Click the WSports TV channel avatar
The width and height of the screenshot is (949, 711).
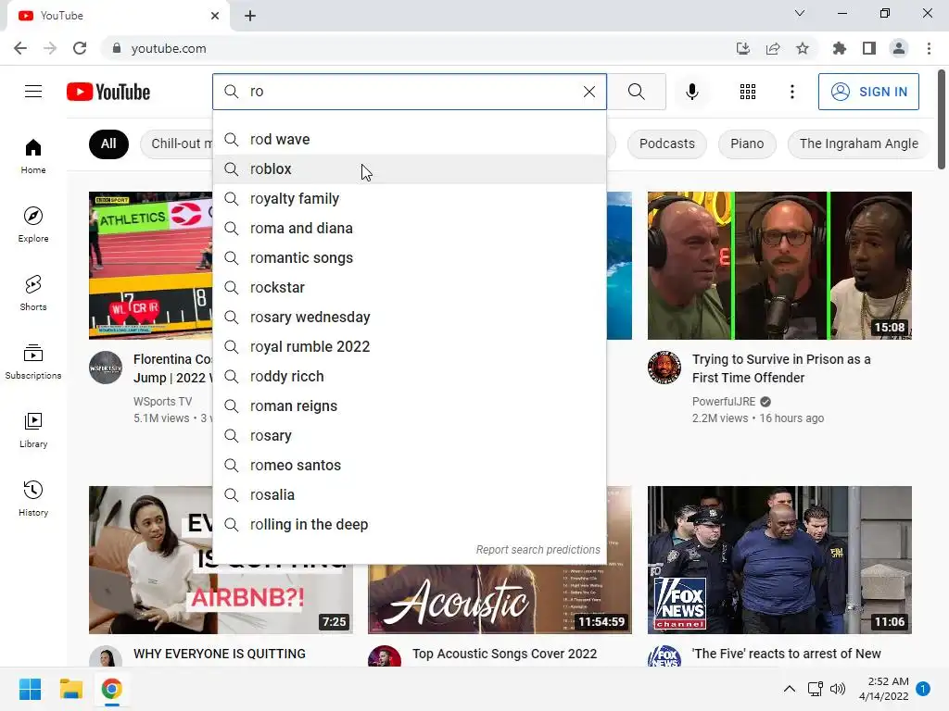[x=106, y=368]
